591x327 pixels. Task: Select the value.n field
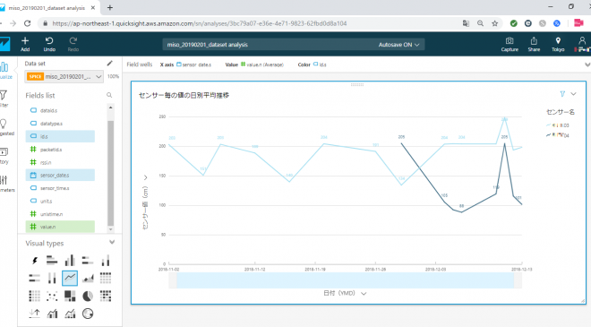click(60, 227)
